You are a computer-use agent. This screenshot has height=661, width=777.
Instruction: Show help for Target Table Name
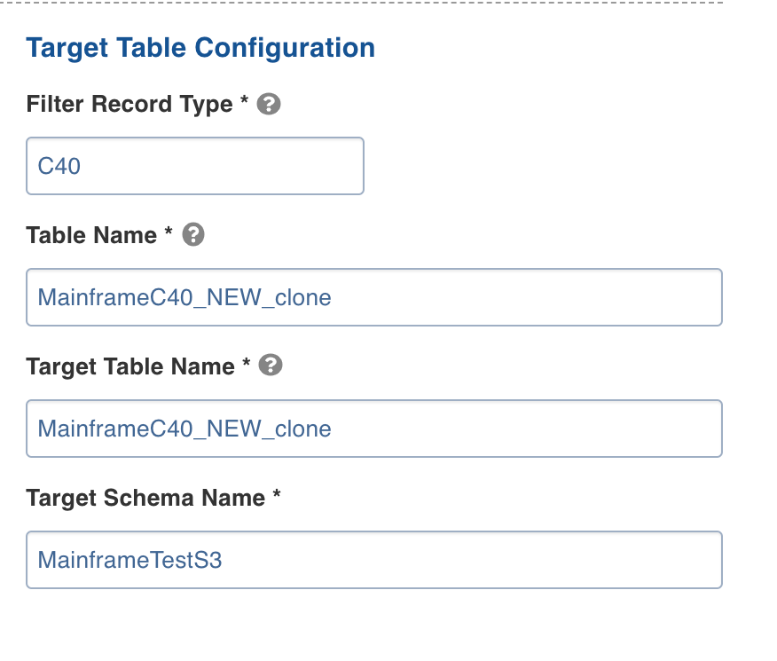(271, 366)
